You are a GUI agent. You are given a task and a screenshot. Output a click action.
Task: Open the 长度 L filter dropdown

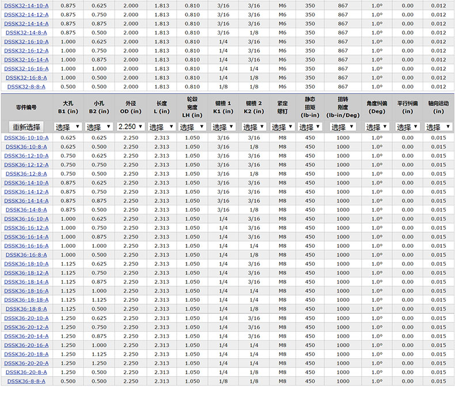tap(162, 127)
